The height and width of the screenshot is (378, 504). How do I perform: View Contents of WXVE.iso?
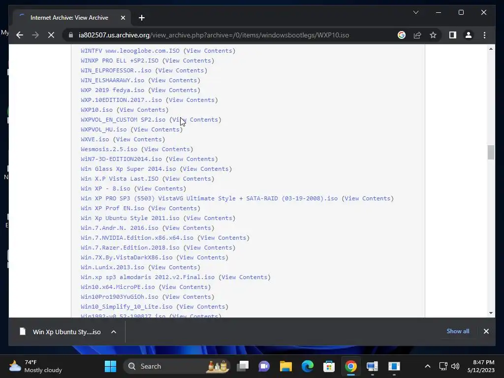click(x=139, y=139)
